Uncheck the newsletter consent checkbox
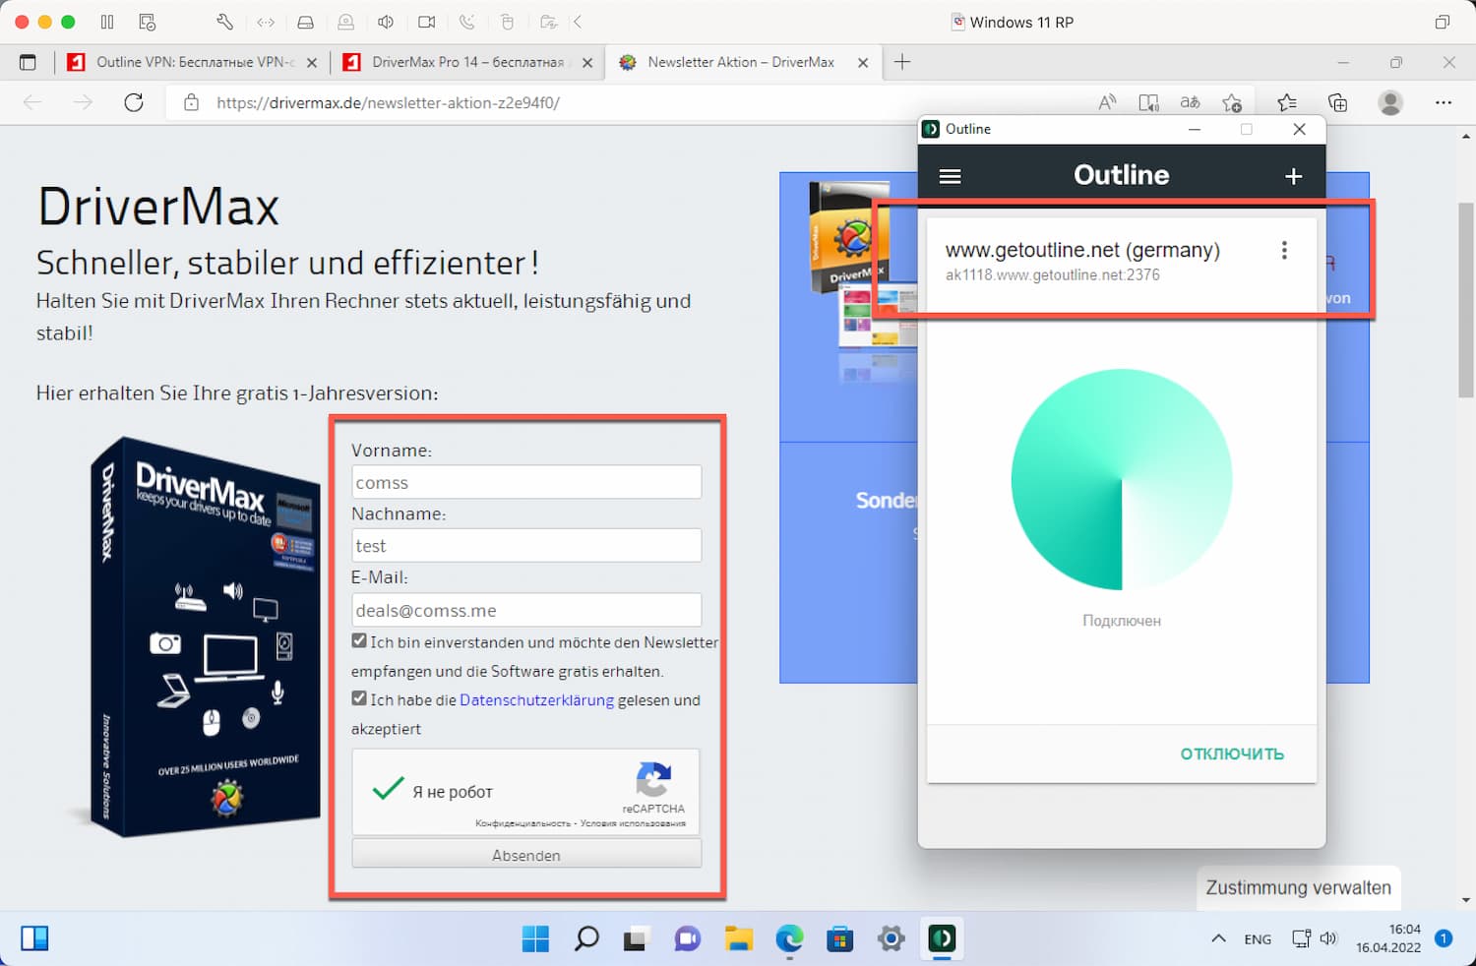This screenshot has width=1476, height=966. pos(359,640)
